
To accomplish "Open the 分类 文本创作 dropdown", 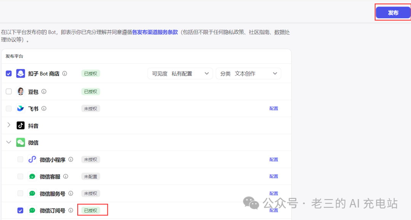I will (x=249, y=73).
